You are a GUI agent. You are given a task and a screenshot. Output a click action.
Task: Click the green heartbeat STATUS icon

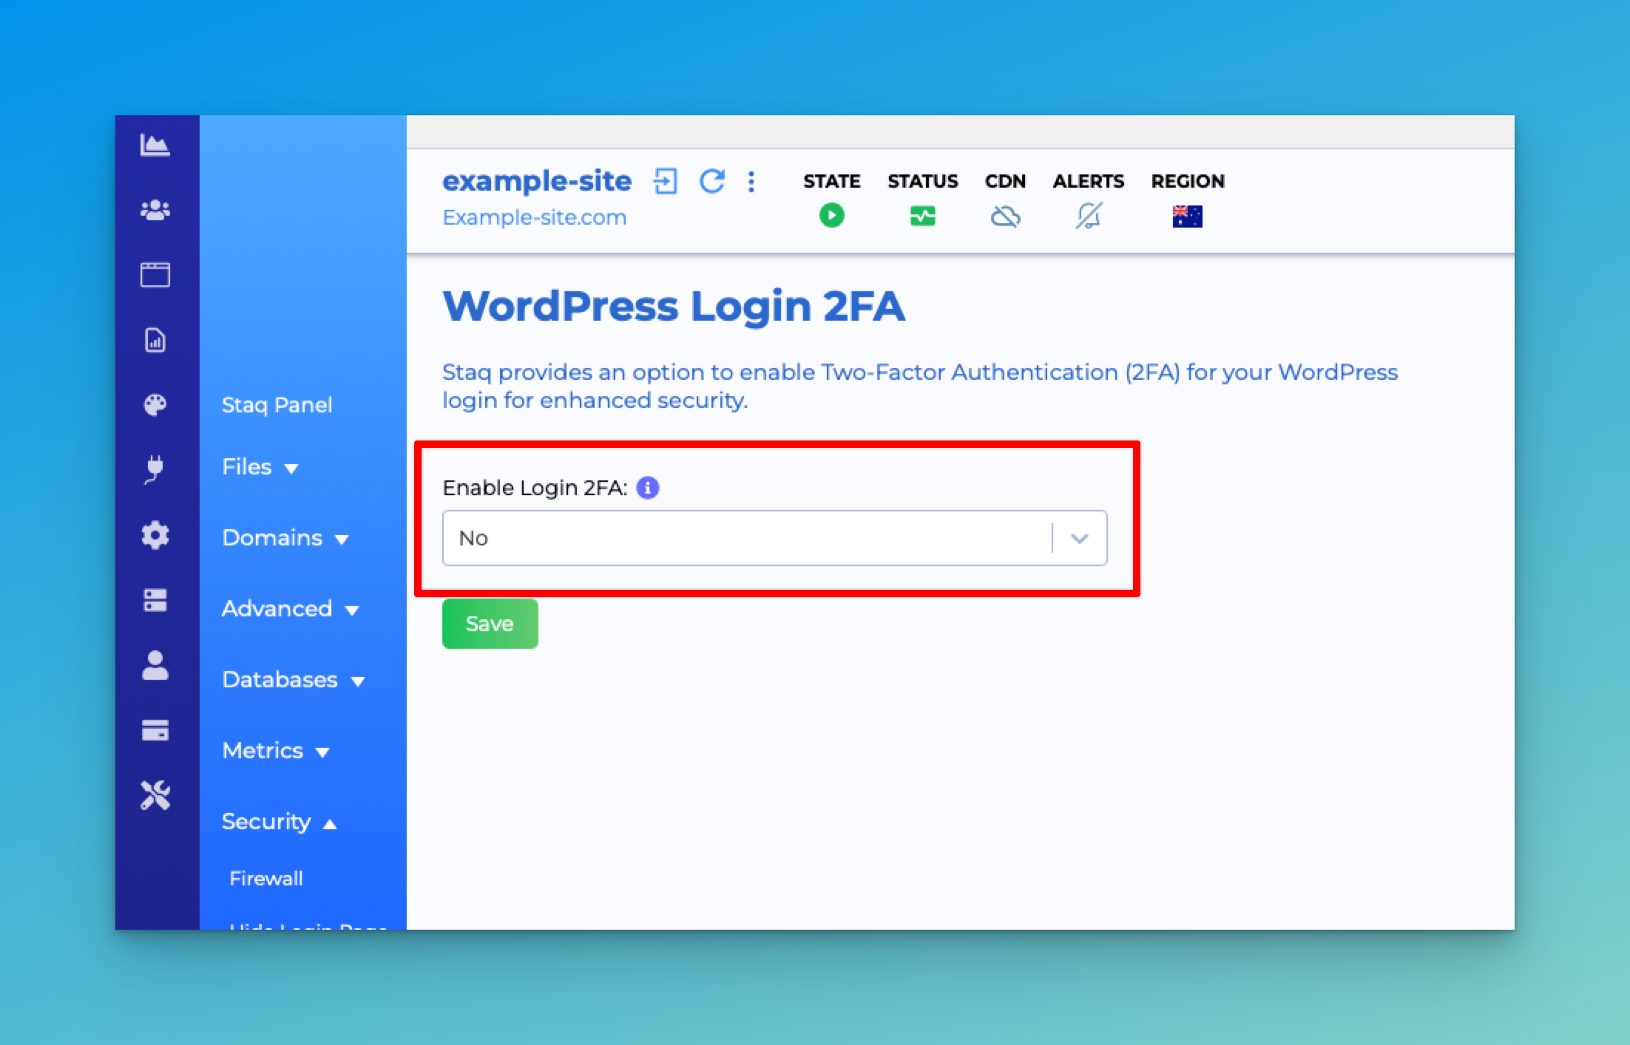coord(922,217)
